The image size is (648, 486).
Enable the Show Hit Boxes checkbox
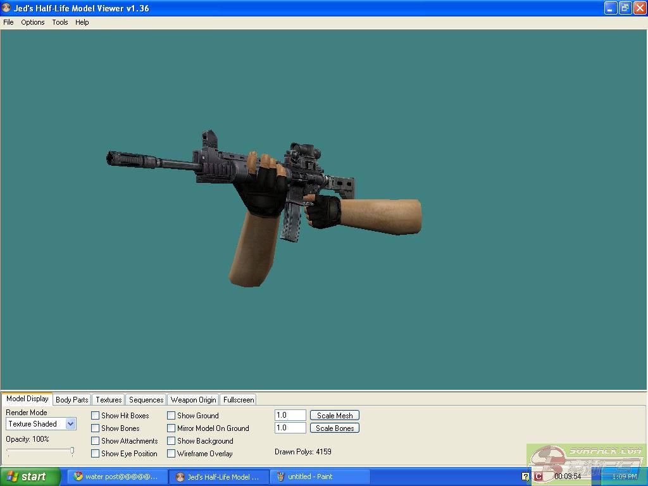96,416
